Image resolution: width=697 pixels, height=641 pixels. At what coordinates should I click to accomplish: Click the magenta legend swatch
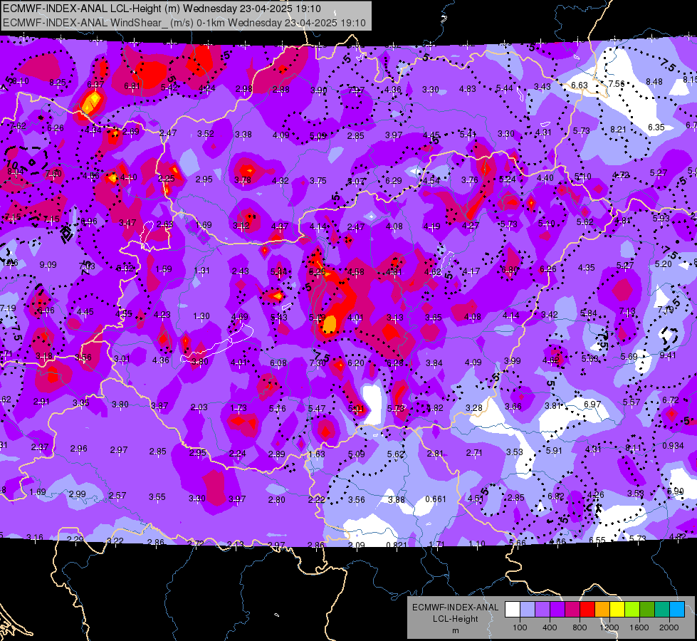pyautogui.click(x=572, y=610)
